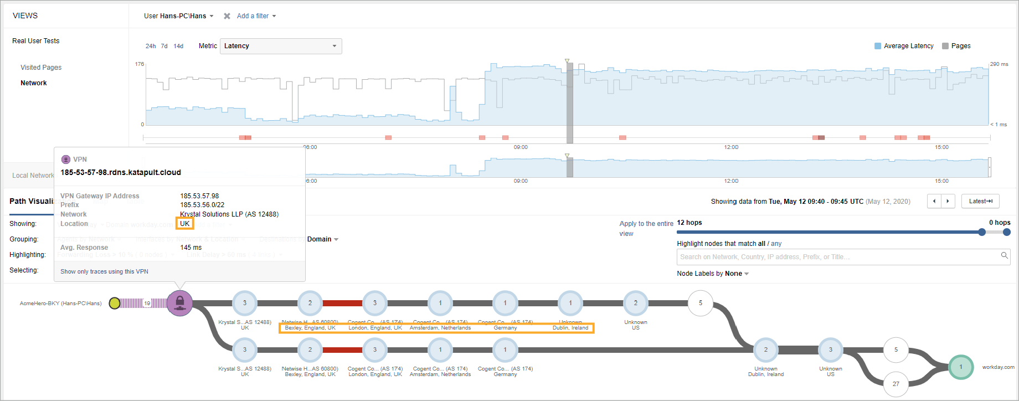Image resolution: width=1019 pixels, height=401 pixels.
Task: Expand the Add a filter dropdown
Action: pyautogui.click(x=256, y=16)
